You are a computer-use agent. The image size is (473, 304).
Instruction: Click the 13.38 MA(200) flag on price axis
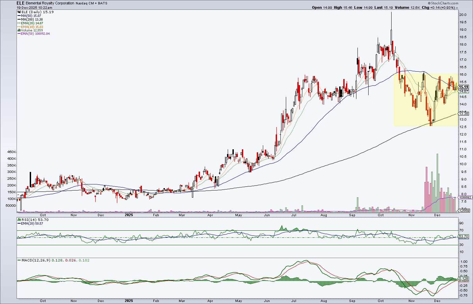(x=464, y=114)
